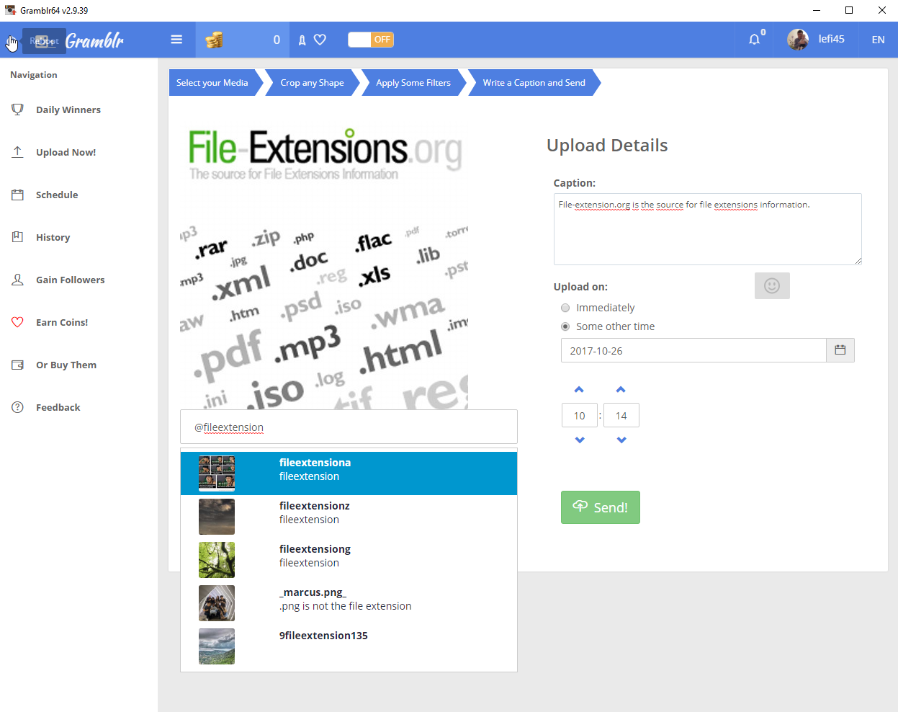The image size is (898, 712).
Task: Open History from the navigation sidebar
Action: pos(53,237)
